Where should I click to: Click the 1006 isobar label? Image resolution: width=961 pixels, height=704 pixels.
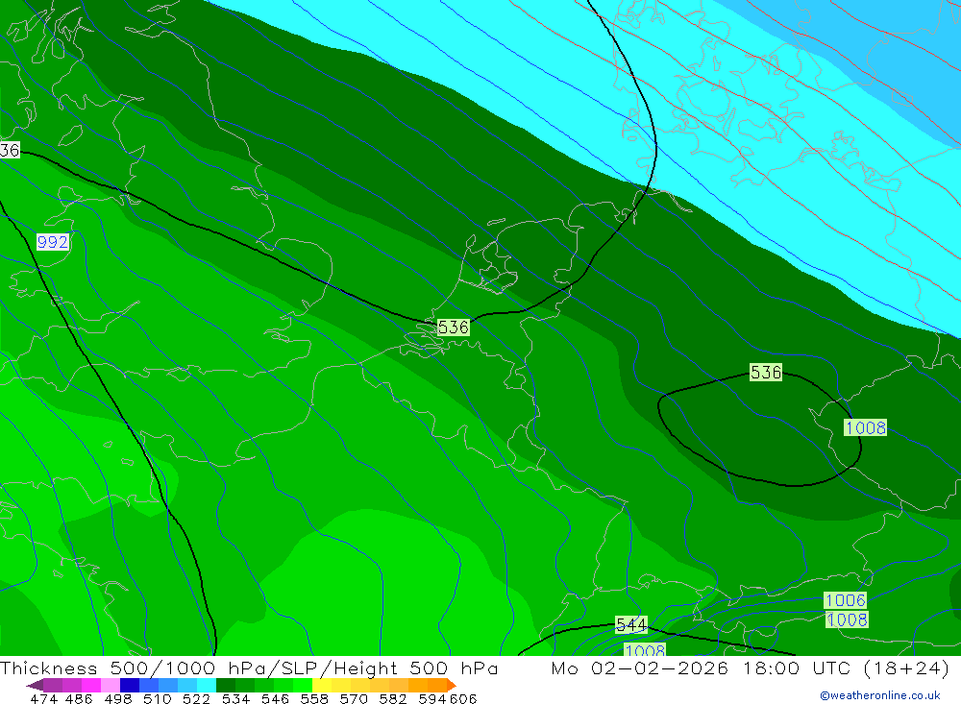(x=846, y=600)
